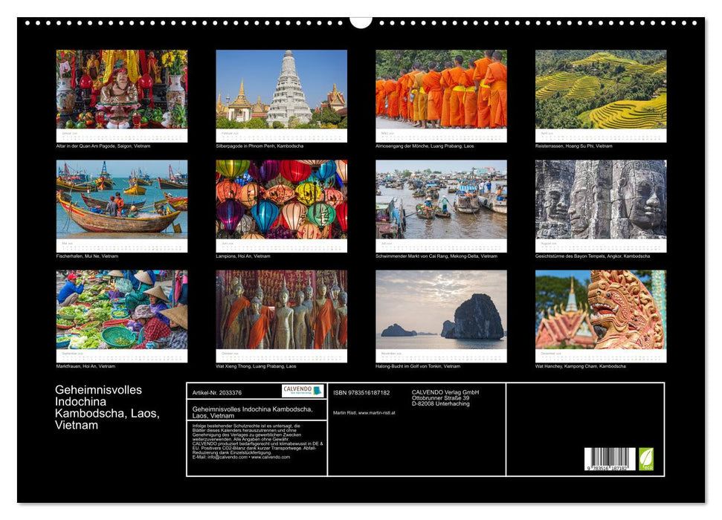
Task: Click the Halong Bay rock island photo
Action: (x=441, y=309)
